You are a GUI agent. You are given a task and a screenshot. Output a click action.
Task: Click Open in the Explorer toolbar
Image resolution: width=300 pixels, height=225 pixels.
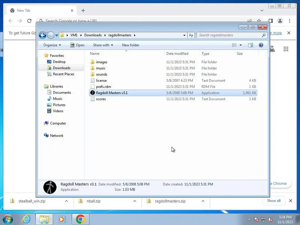[77, 45]
